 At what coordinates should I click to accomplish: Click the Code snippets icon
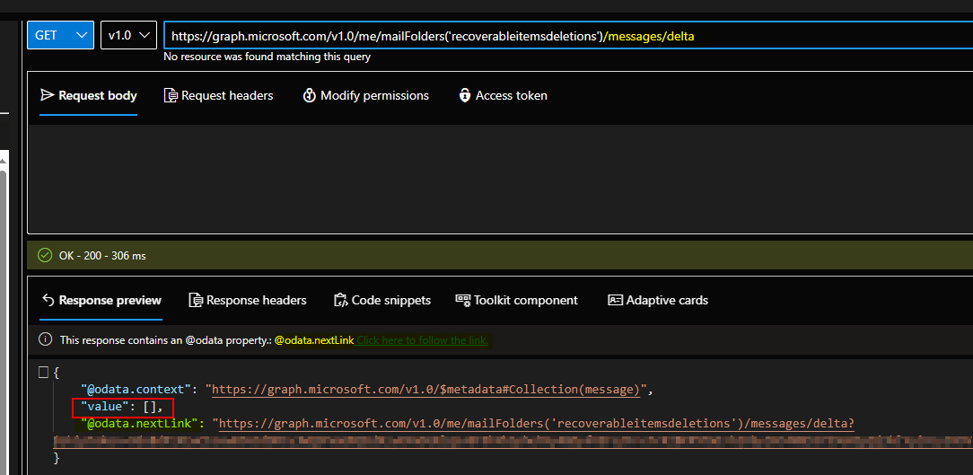click(x=341, y=301)
